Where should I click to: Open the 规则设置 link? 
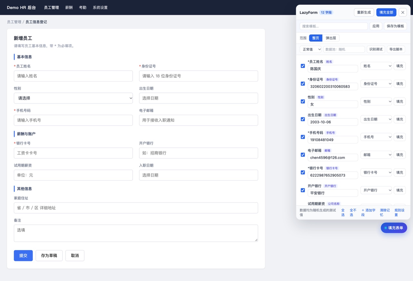point(399,212)
